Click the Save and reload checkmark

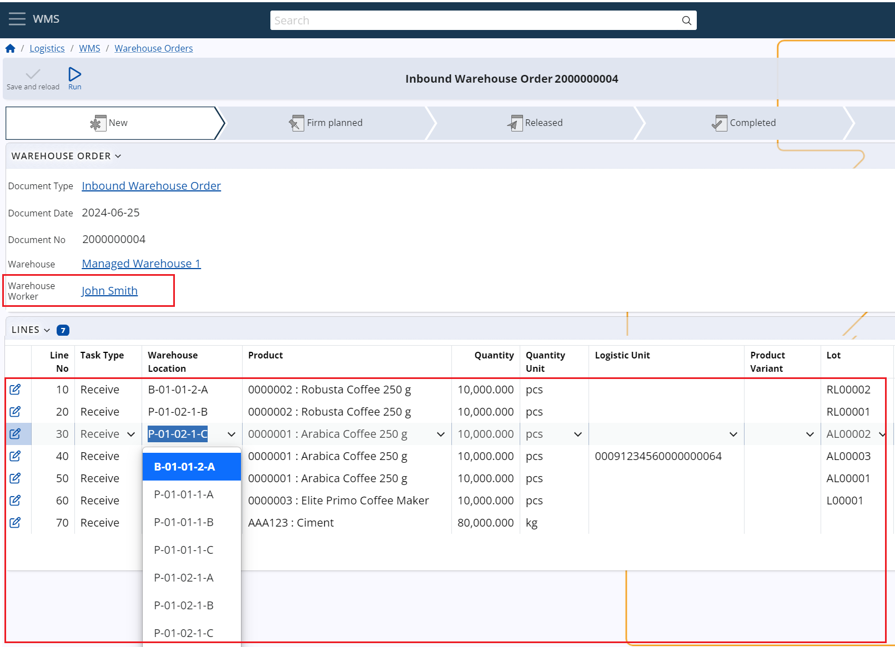point(33,78)
